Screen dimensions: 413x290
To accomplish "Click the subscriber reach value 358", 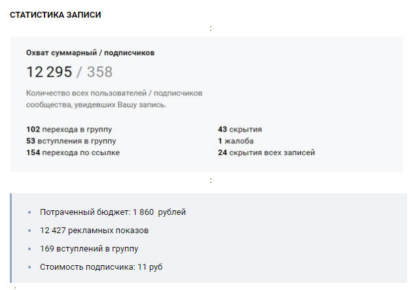I will [99, 72].
